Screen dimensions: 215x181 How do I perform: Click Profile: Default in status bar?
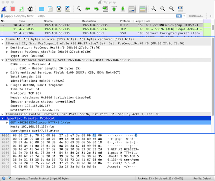tap(202, 178)
